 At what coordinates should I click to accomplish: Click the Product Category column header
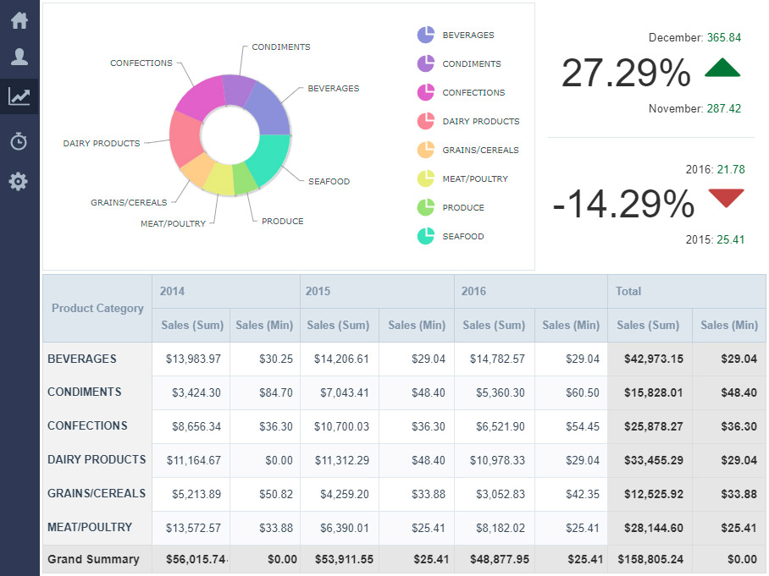[x=97, y=308]
